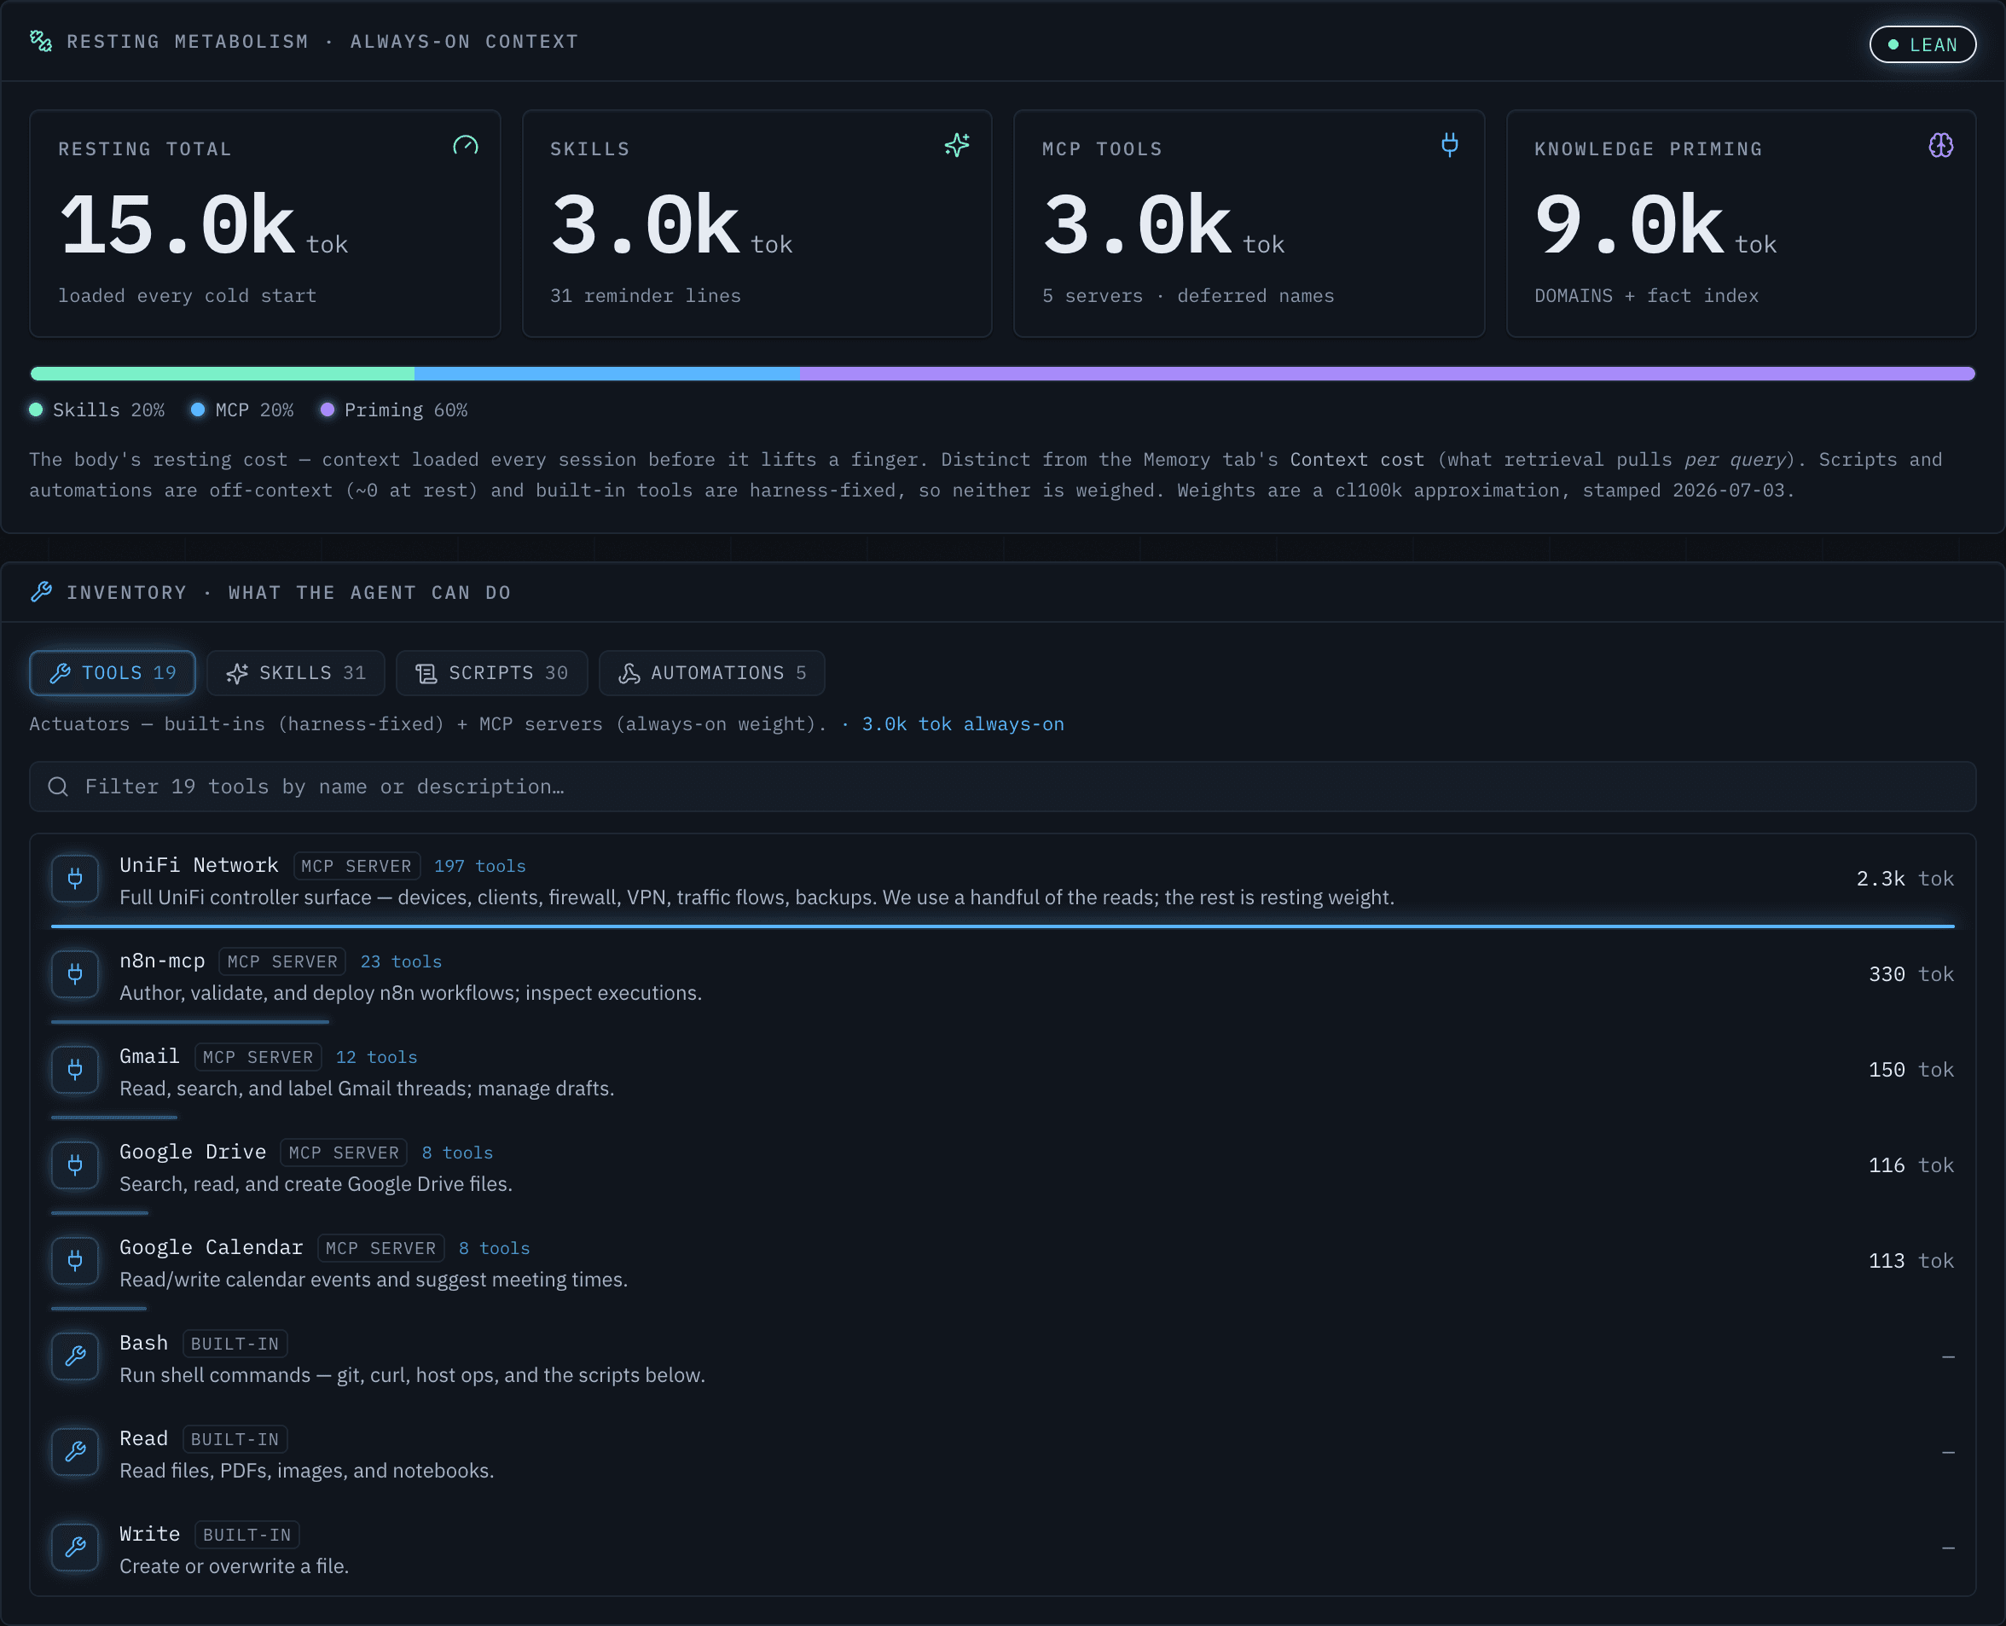
Task: Open the Automations 5 tab
Action: point(712,672)
